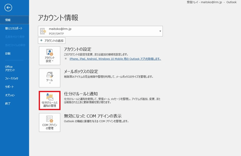Click the アカウント情報 page title
Viewport: 241px width, 156px height.
point(58,18)
